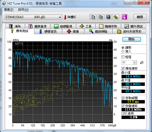
Task: Open the 資料夾使用率 folder usage tab
Action: (129, 32)
